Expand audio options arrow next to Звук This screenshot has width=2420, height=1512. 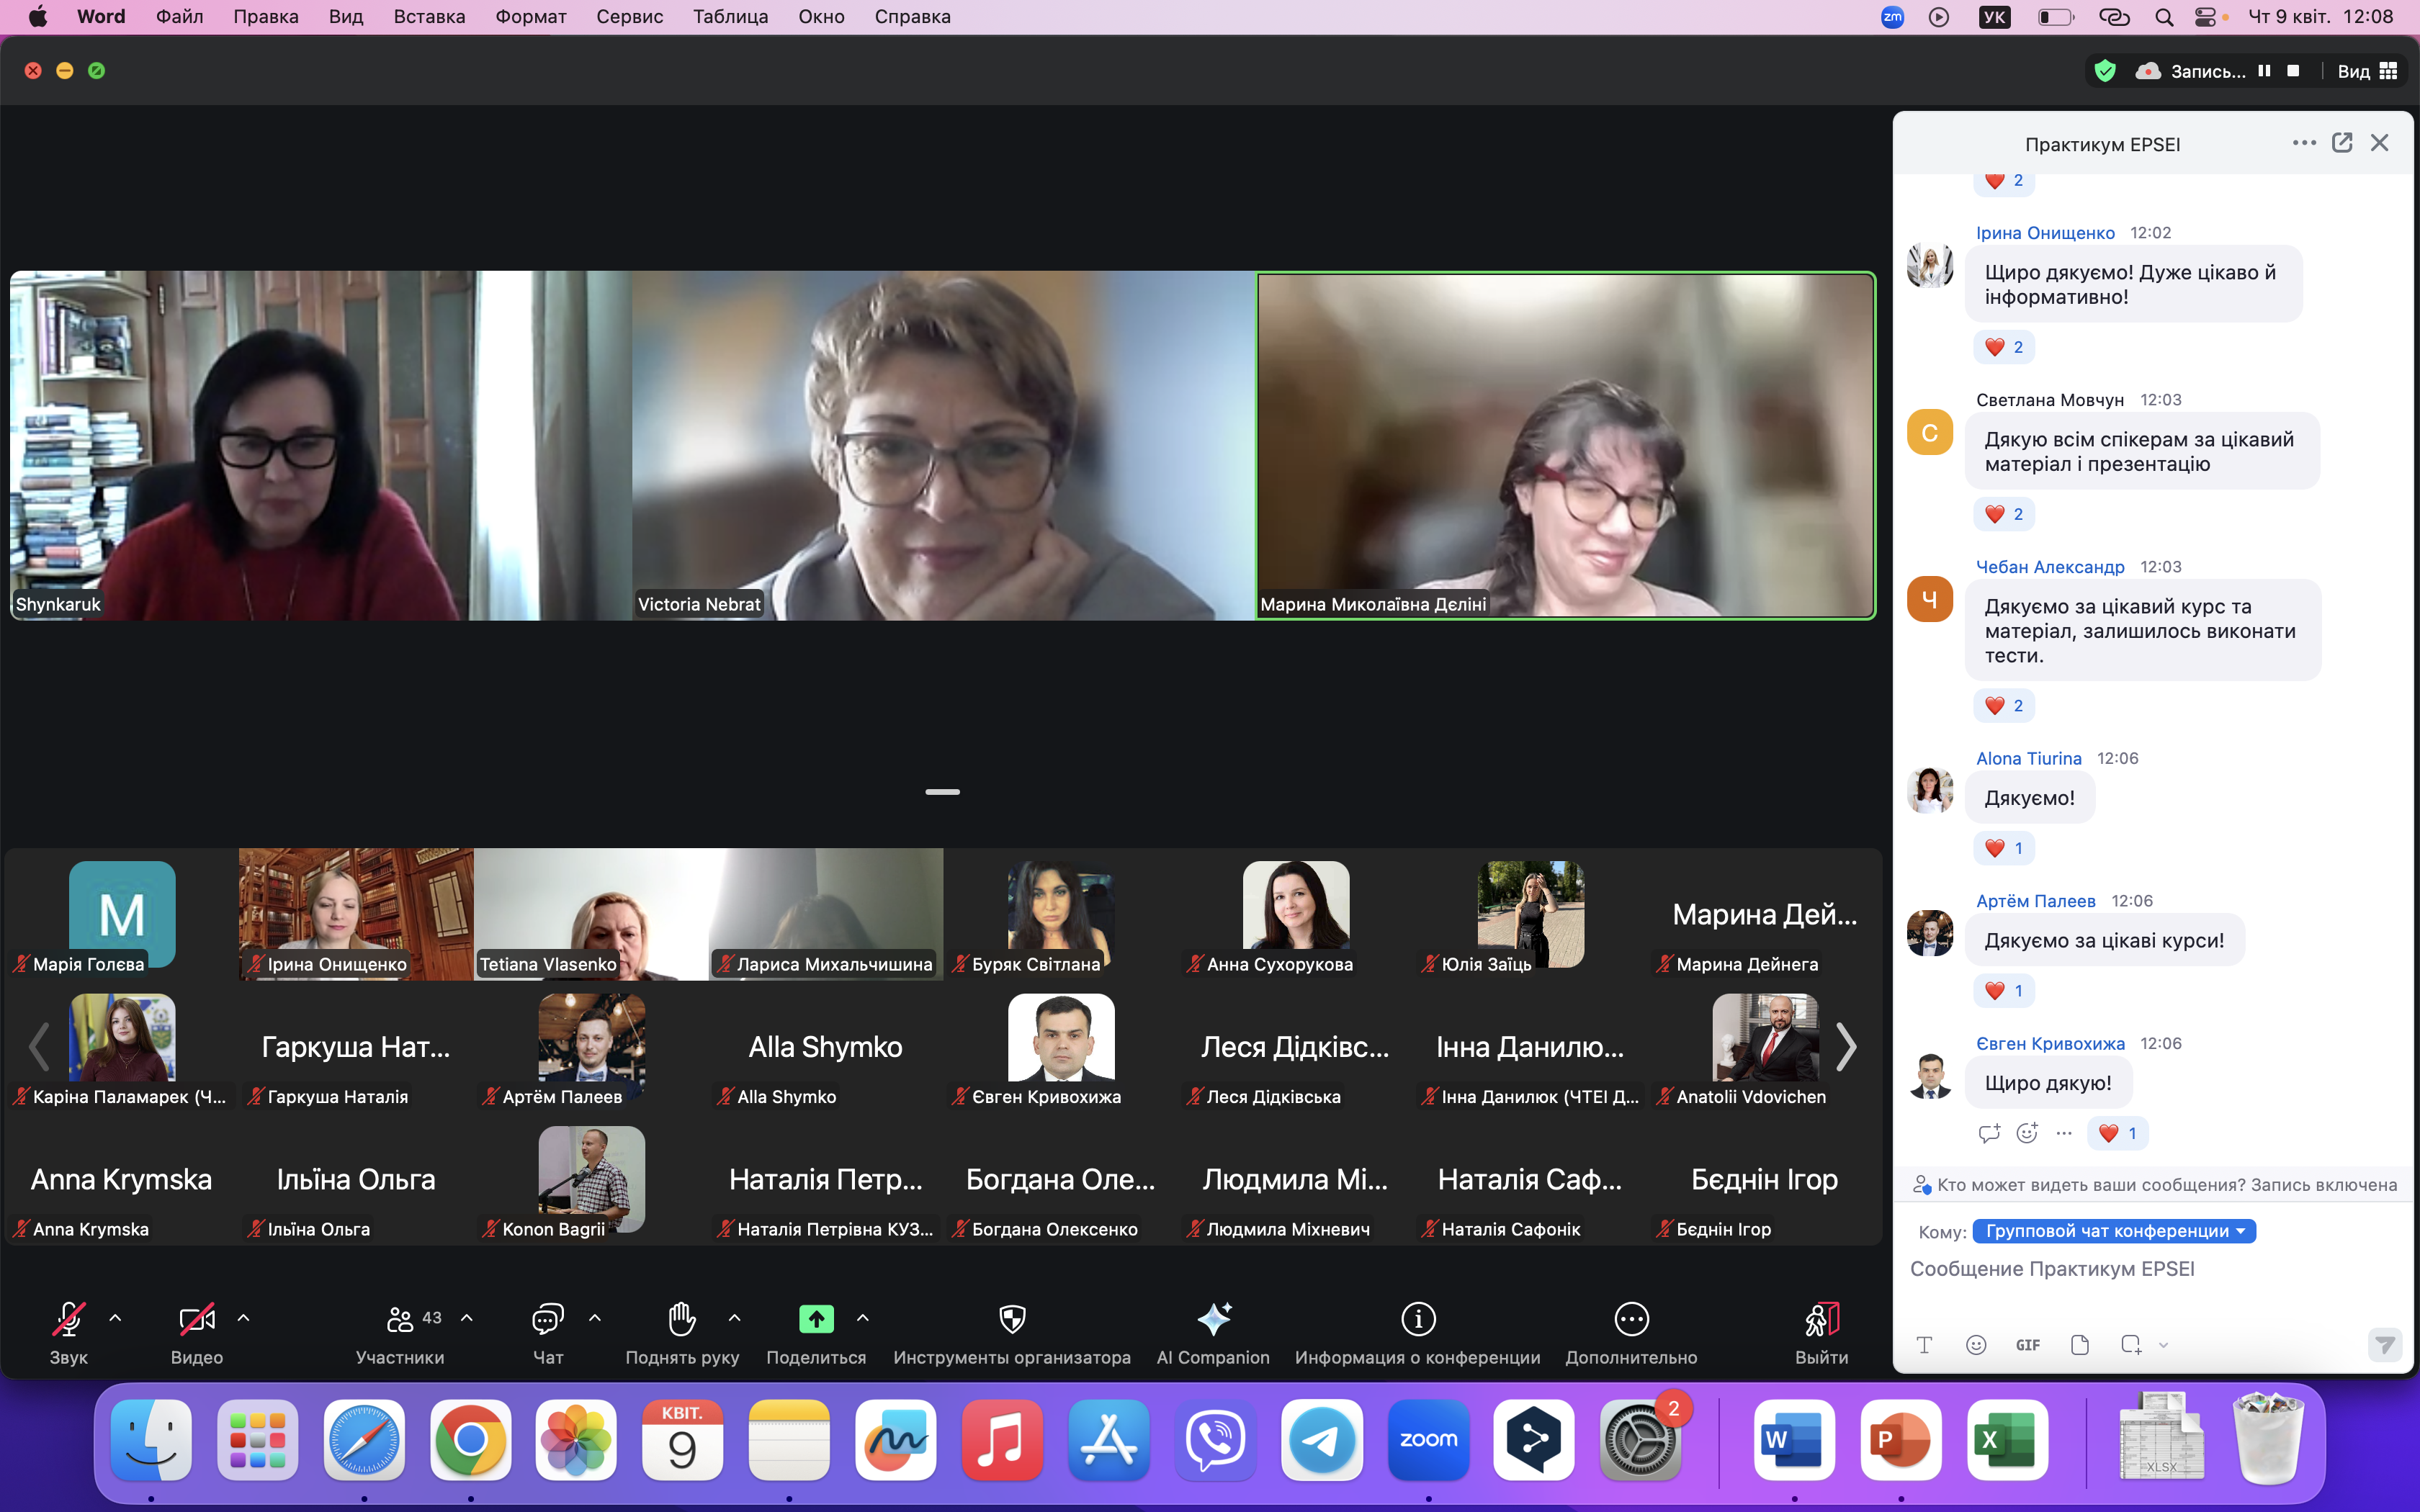tap(115, 1318)
